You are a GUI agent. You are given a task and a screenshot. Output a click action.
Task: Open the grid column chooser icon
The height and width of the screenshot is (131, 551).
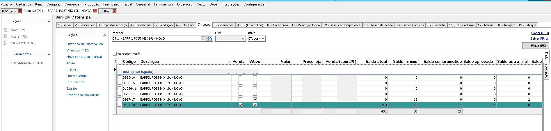click(x=115, y=61)
